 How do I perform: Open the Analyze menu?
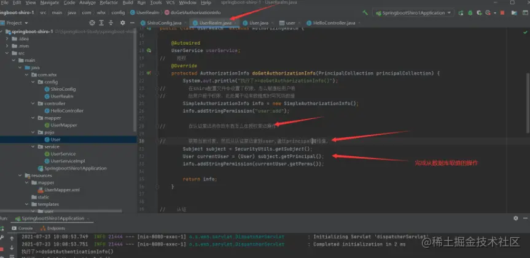[88, 2]
